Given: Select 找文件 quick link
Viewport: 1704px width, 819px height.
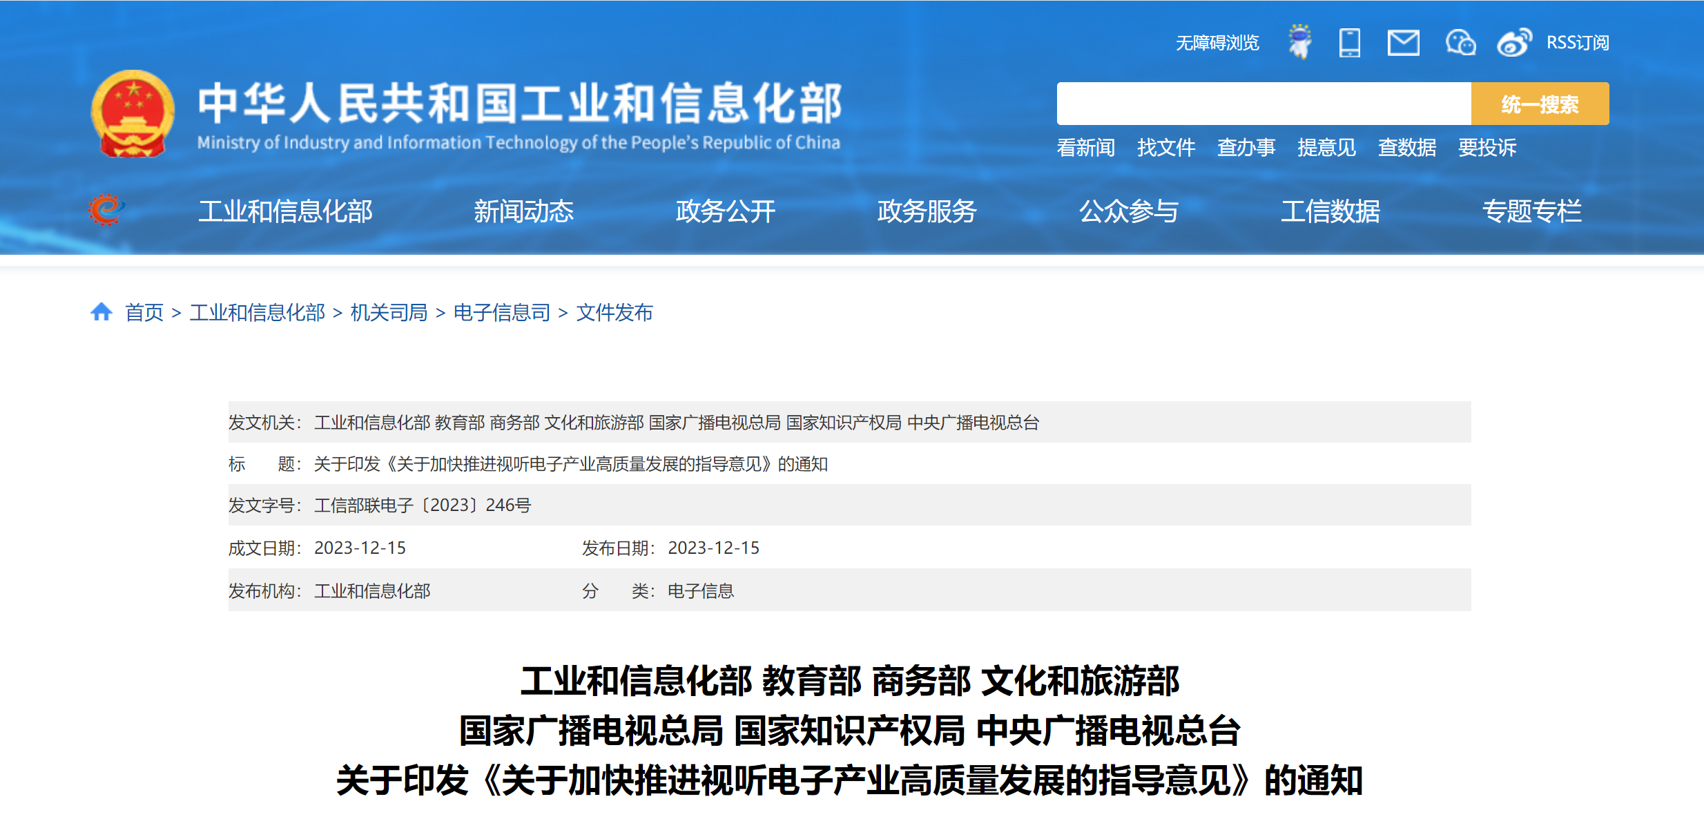Looking at the screenshot, I should 1166,147.
